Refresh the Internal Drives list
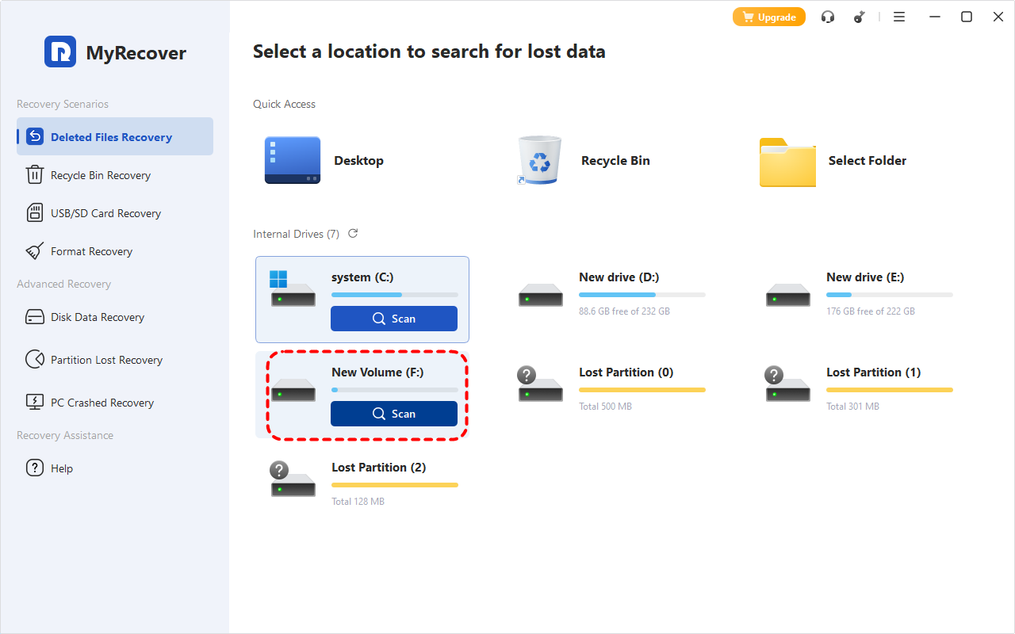This screenshot has width=1015, height=634. point(353,233)
